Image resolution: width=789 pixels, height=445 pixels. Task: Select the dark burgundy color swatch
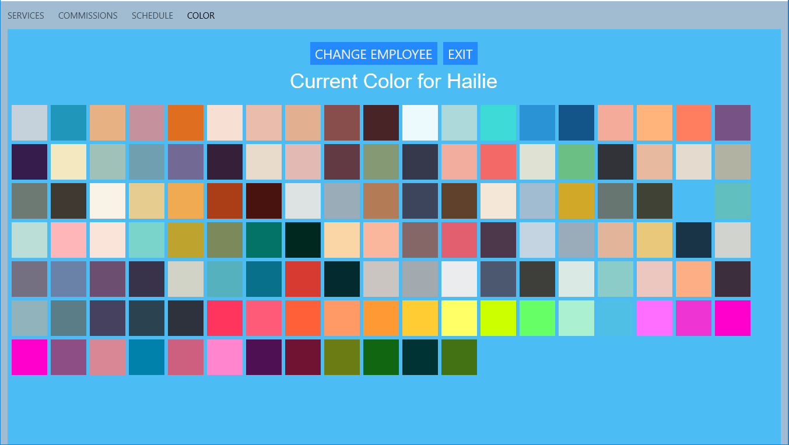pos(303,357)
